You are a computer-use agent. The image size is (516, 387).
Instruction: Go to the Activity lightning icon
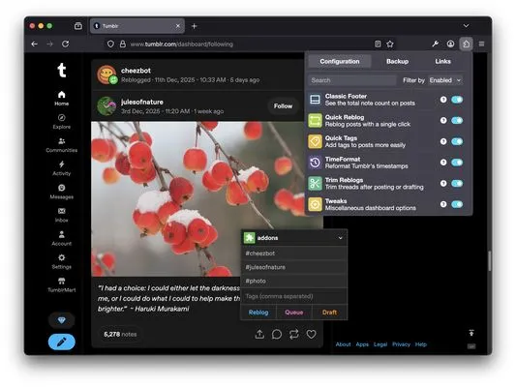tap(62, 164)
